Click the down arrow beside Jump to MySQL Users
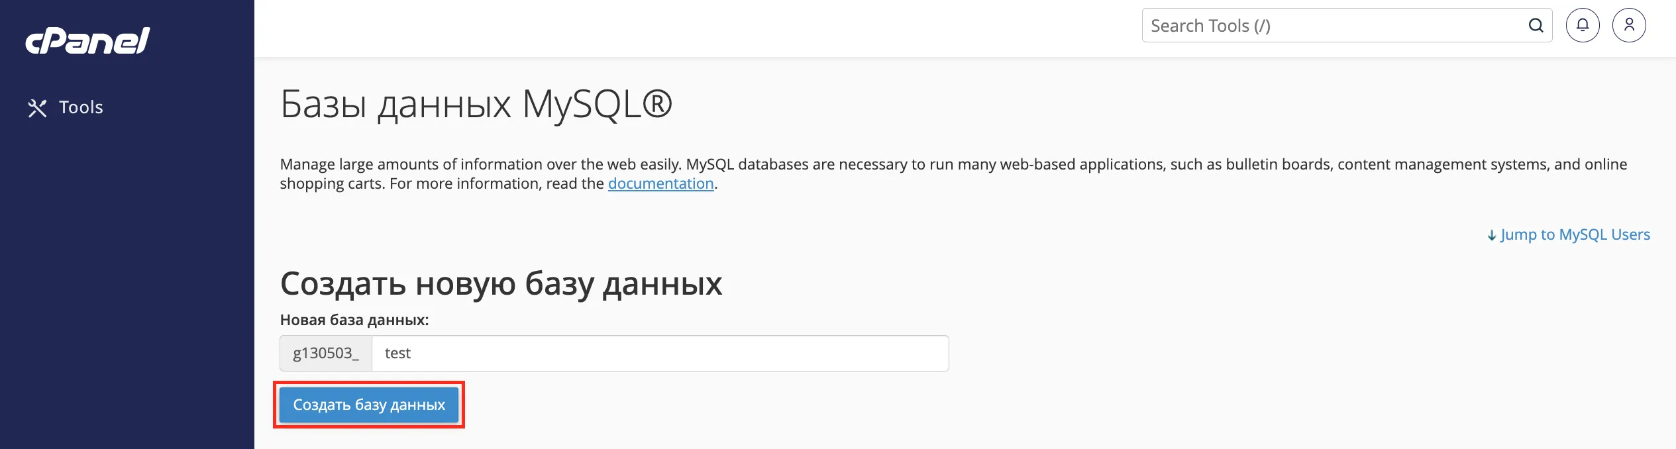The width and height of the screenshot is (1676, 449). coord(1491,236)
